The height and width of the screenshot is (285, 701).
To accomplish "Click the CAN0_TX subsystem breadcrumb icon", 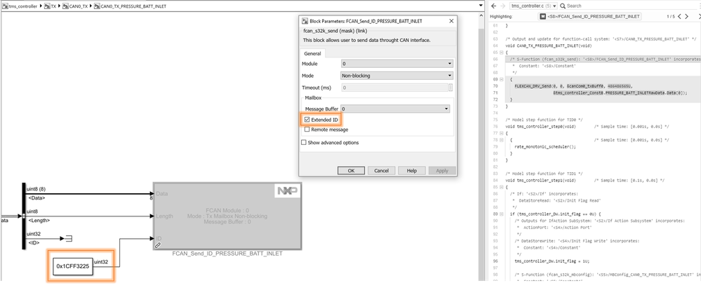I will click(65, 7).
